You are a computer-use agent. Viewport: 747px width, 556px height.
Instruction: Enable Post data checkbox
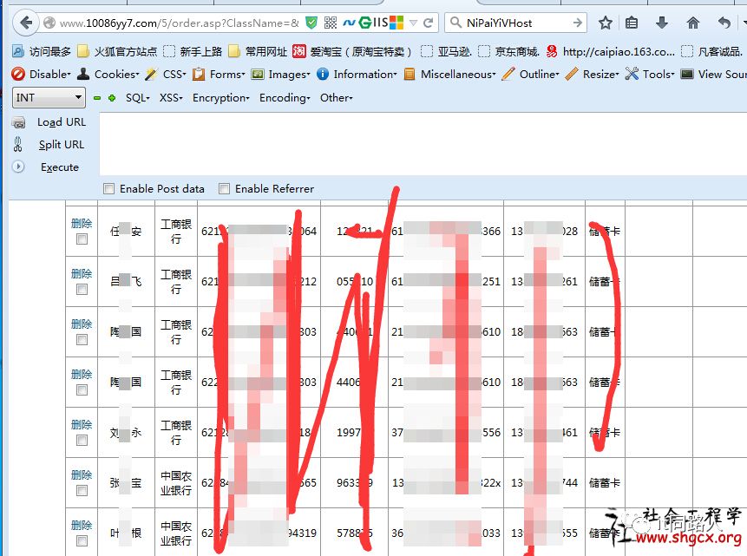click(x=108, y=188)
